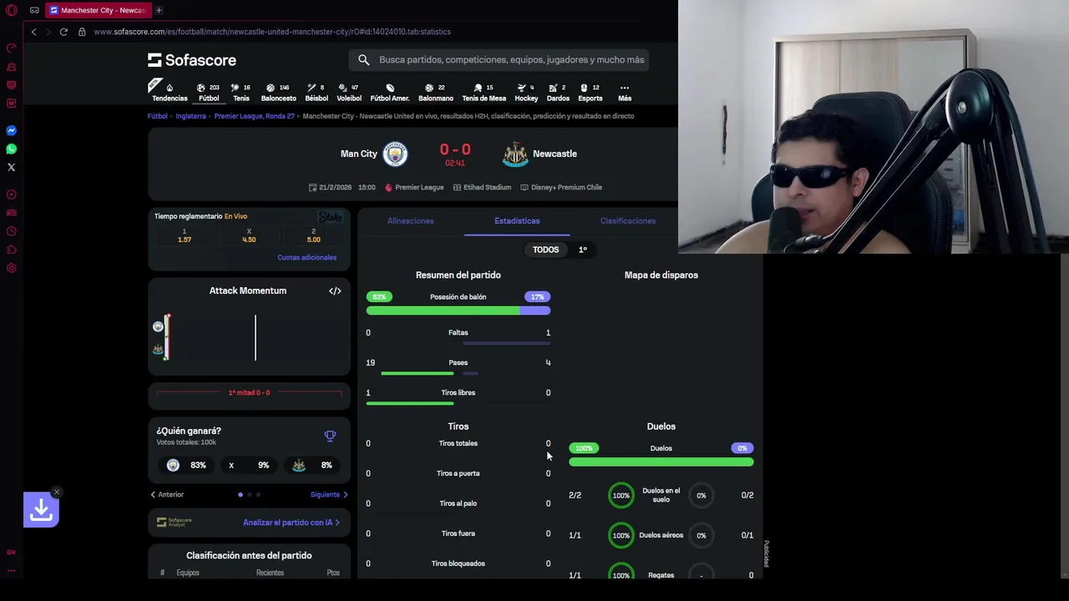Open Premier League link under score

coord(414,187)
